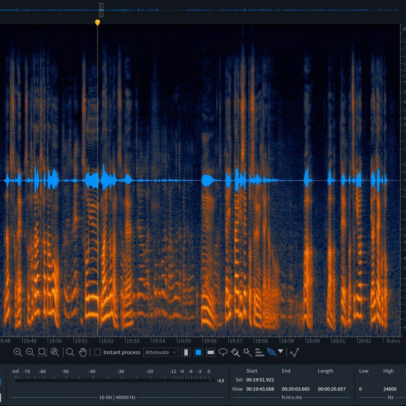Select the Time selection tool
Viewport: 406px width, 406px height.
(x=186, y=352)
